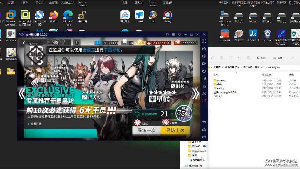Go to previous banner with left chevrons
This screenshot has height=169, width=300.
pyautogui.click(x=21, y=94)
